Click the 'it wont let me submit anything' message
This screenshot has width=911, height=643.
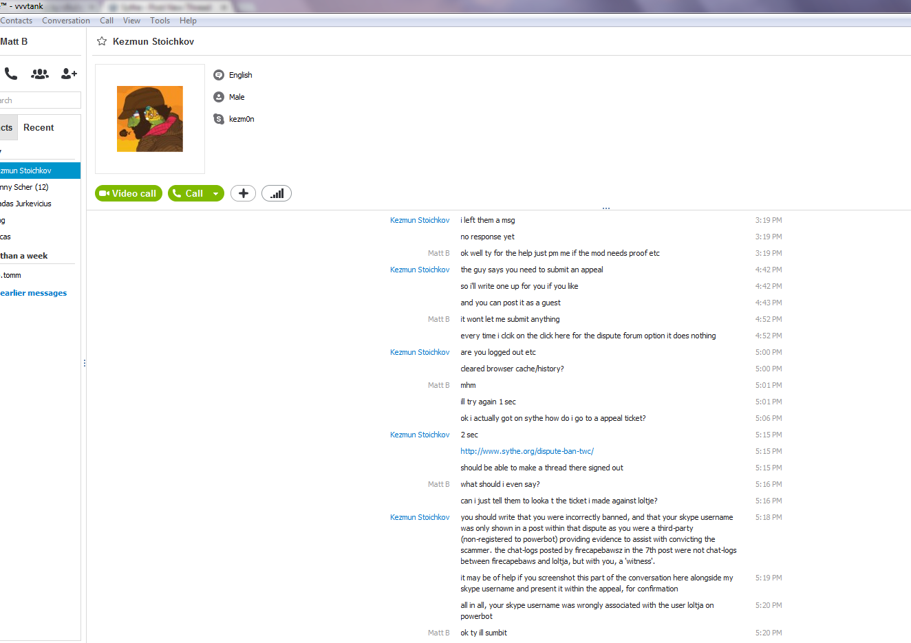(x=510, y=319)
